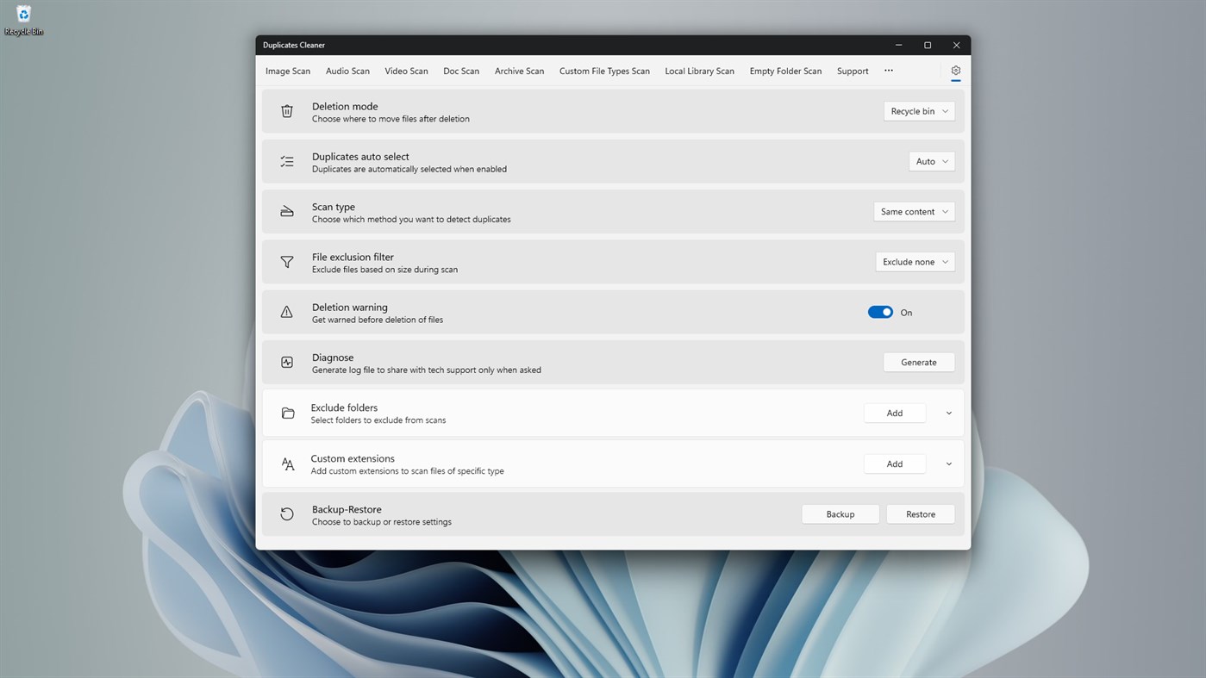Image resolution: width=1206 pixels, height=678 pixels.
Task: Open the Scan type dropdown
Action: [914, 211]
